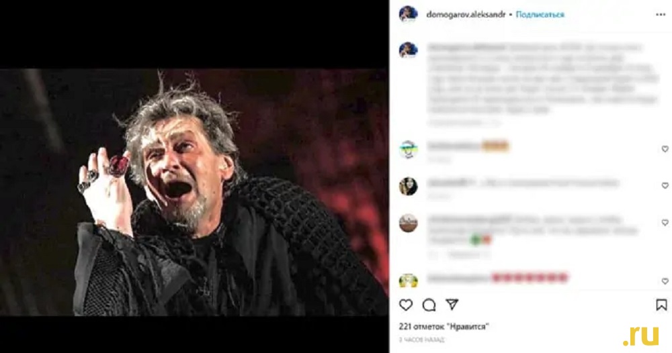672x353 pixels.
Task: Click the caption author's avatar
Action: 408,50
